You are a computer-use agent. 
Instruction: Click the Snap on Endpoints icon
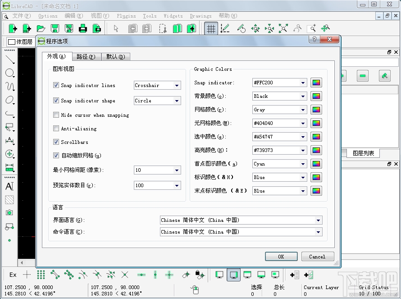(x=55, y=275)
